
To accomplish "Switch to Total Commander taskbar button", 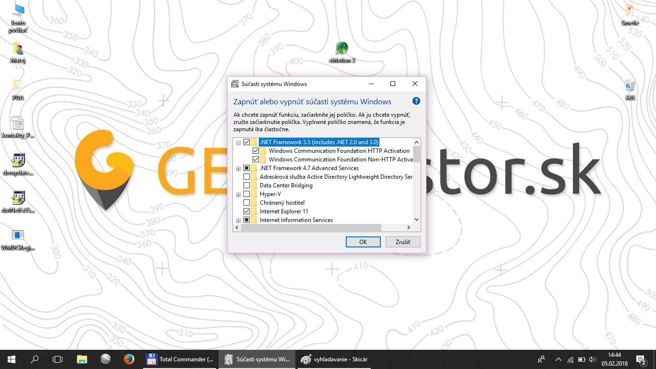I will [x=181, y=359].
